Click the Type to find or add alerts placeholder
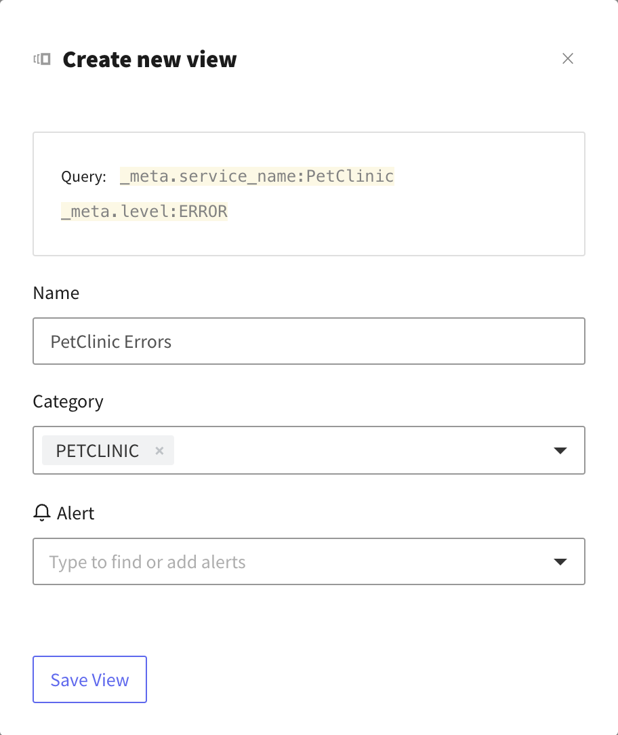This screenshot has height=735, width=618. coord(147,561)
